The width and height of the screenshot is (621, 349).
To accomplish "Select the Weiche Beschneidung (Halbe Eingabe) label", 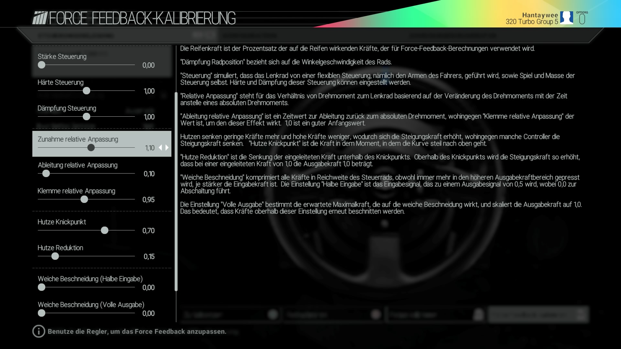I will click(x=90, y=279).
